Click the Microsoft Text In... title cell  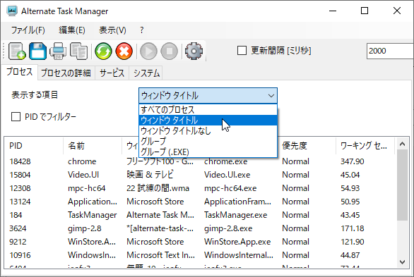[x=160, y=255]
